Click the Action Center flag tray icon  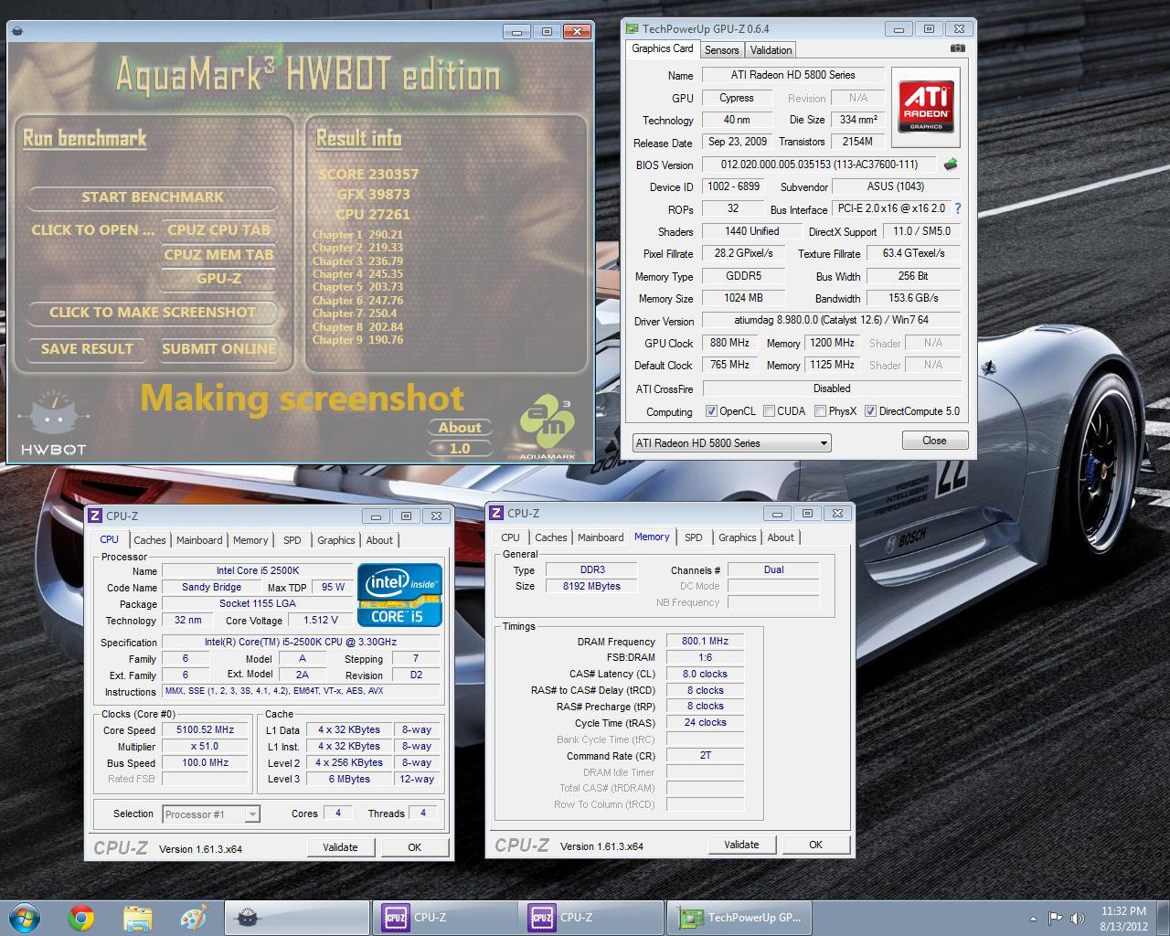pyautogui.click(x=1055, y=919)
